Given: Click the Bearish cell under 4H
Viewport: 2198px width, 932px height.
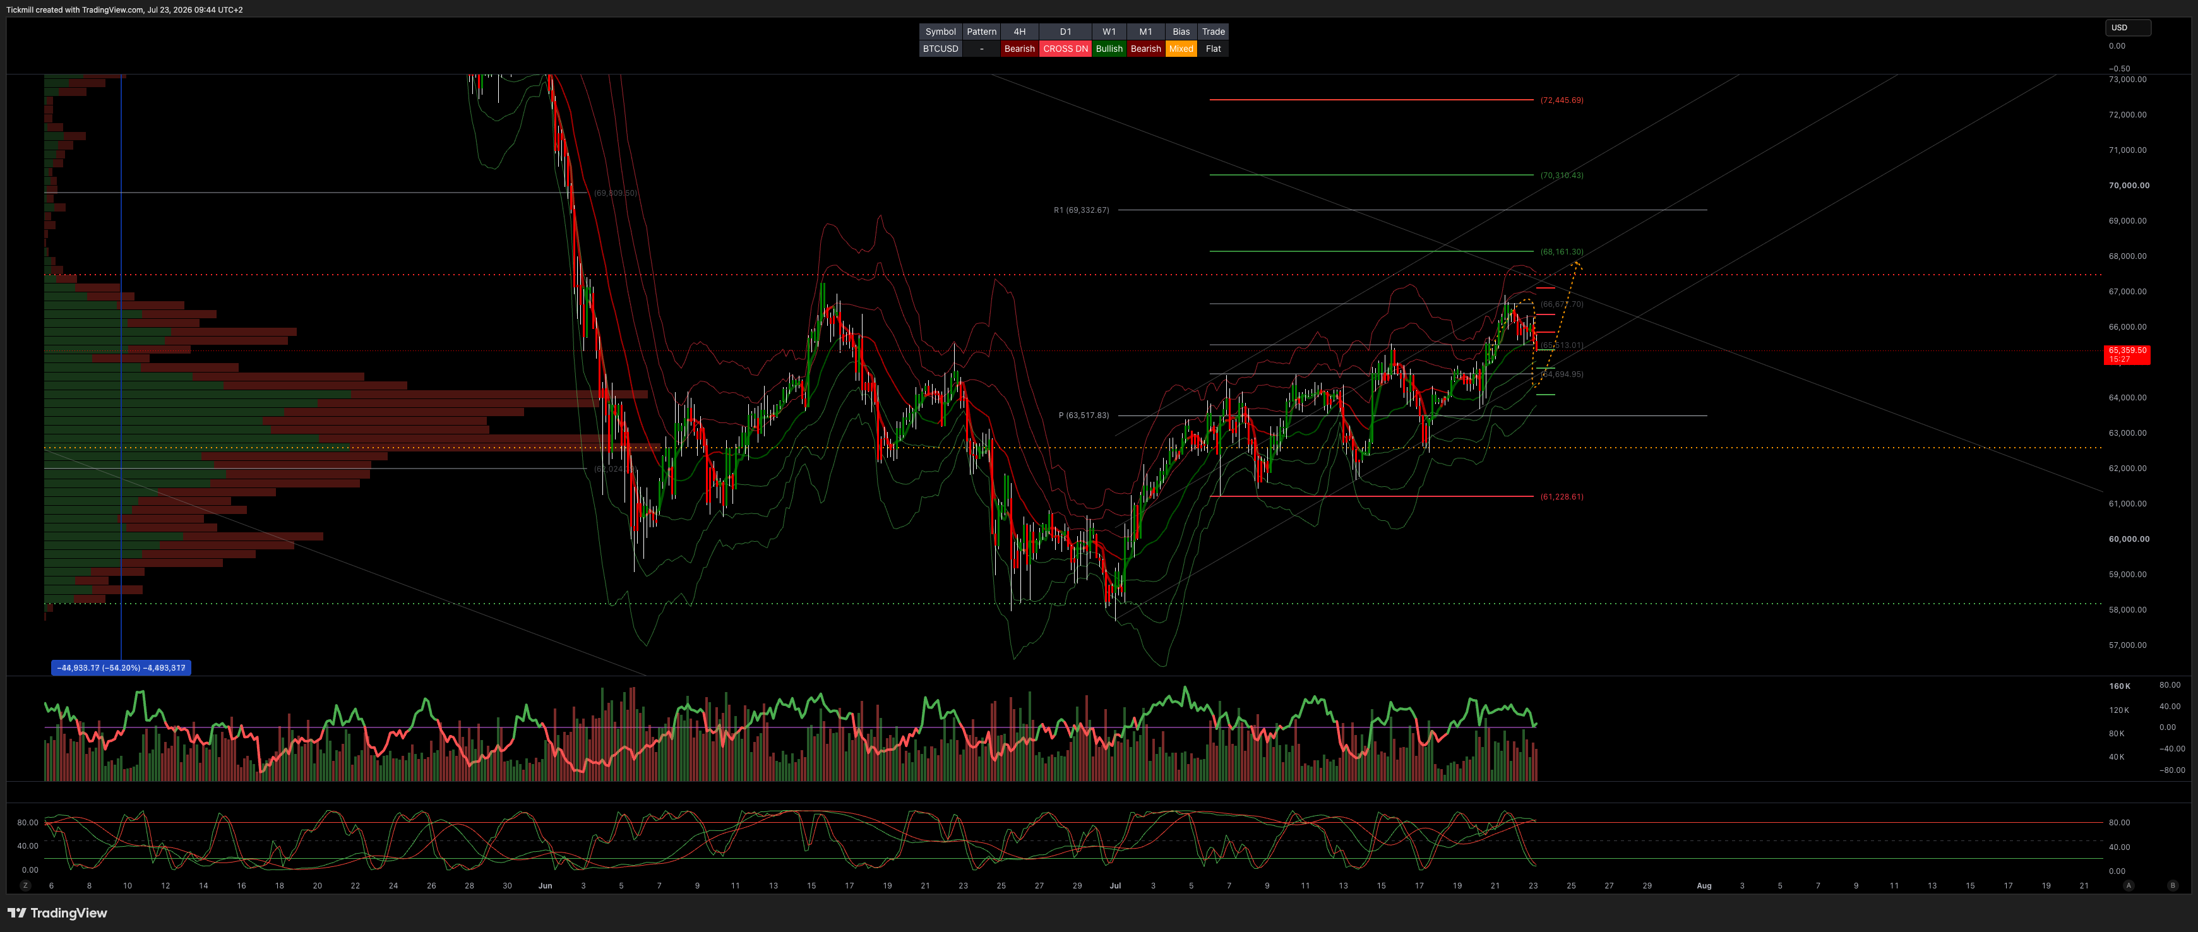Looking at the screenshot, I should 1020,49.
